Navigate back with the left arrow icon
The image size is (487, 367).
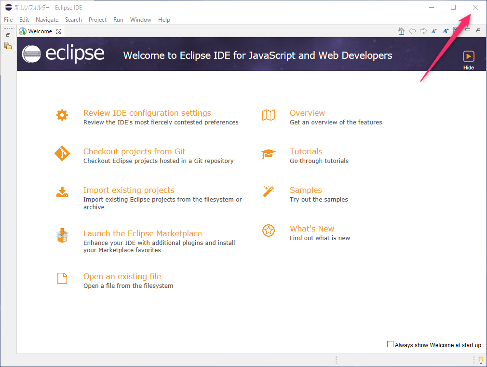pyautogui.click(x=412, y=31)
